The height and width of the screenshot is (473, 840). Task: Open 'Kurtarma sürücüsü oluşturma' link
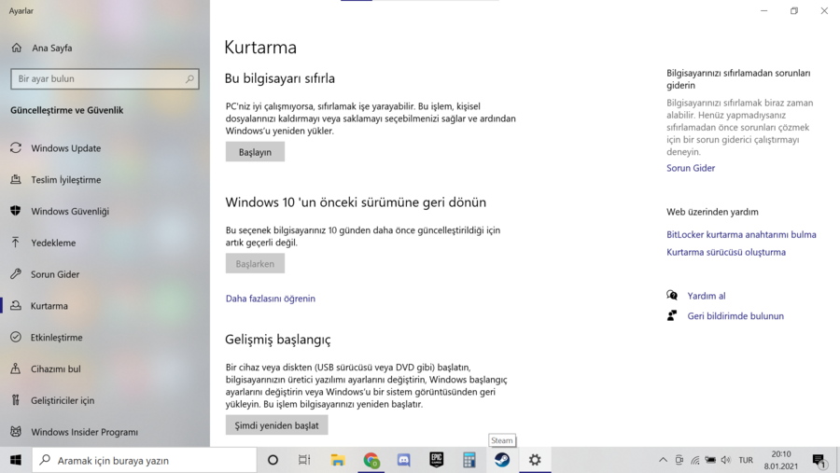(x=726, y=252)
